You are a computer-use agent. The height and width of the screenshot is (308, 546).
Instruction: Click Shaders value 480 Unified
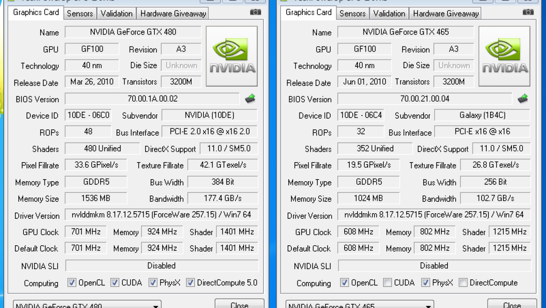pos(102,148)
